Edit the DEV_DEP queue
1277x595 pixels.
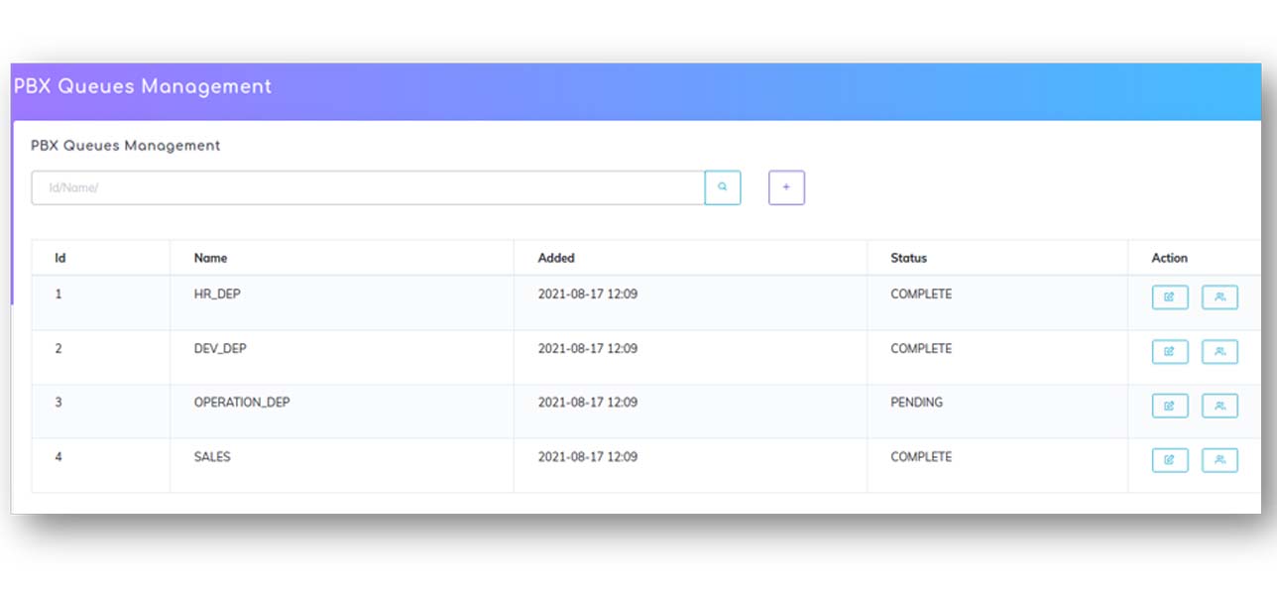pyautogui.click(x=1169, y=352)
